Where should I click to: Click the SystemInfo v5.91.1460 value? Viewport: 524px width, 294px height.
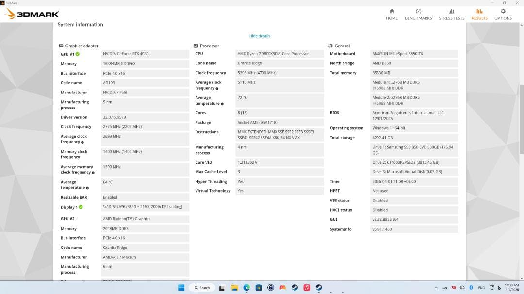tap(414, 229)
